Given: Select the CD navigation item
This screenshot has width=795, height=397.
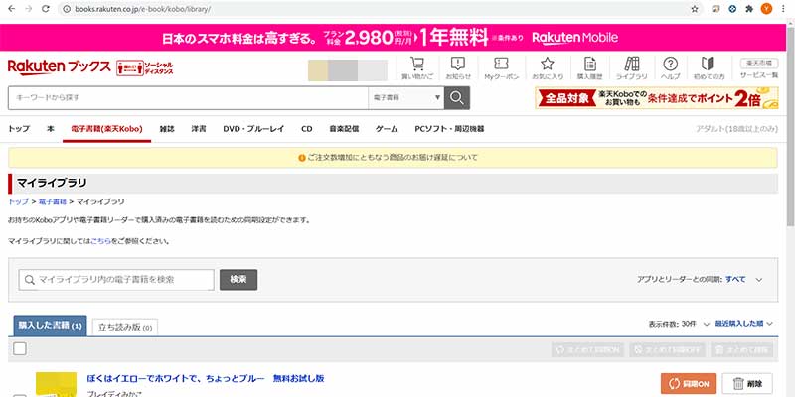Looking at the screenshot, I should (x=307, y=129).
